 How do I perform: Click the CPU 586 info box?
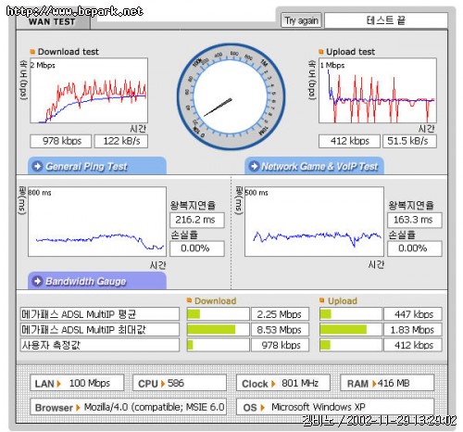[x=180, y=383]
